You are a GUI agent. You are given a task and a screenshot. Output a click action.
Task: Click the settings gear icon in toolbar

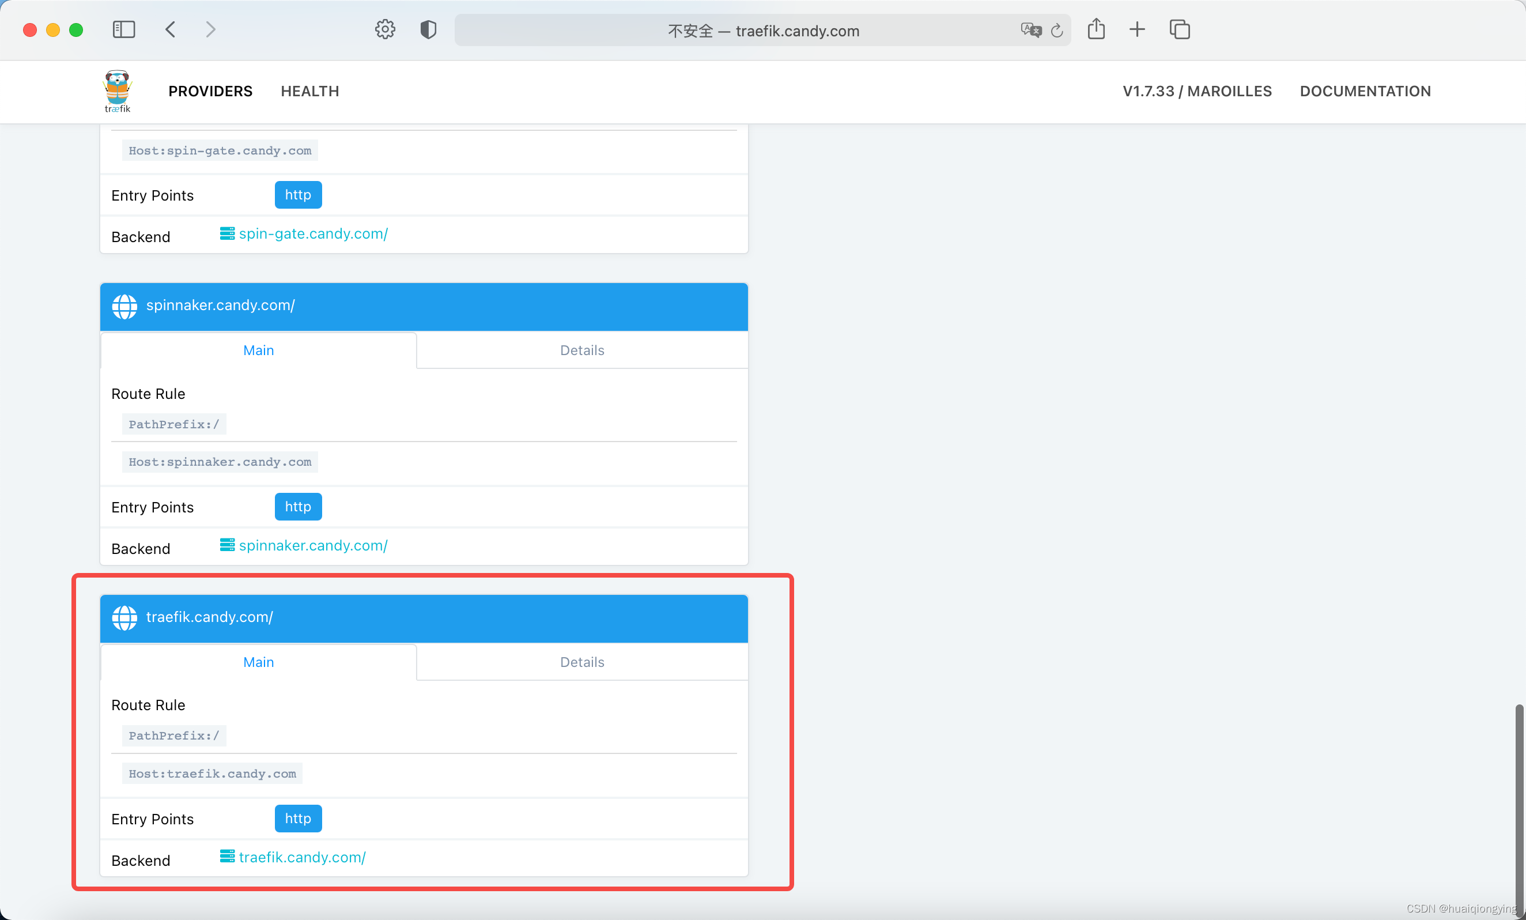click(384, 29)
